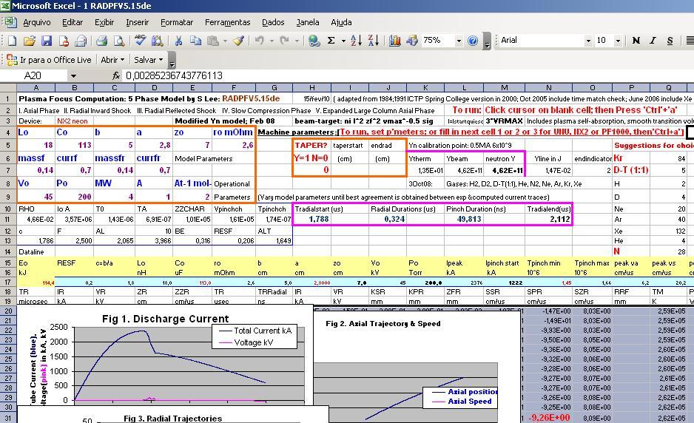Screen dimensions: 694x423
Task: Select row header 11
Action: (x=8, y=219)
